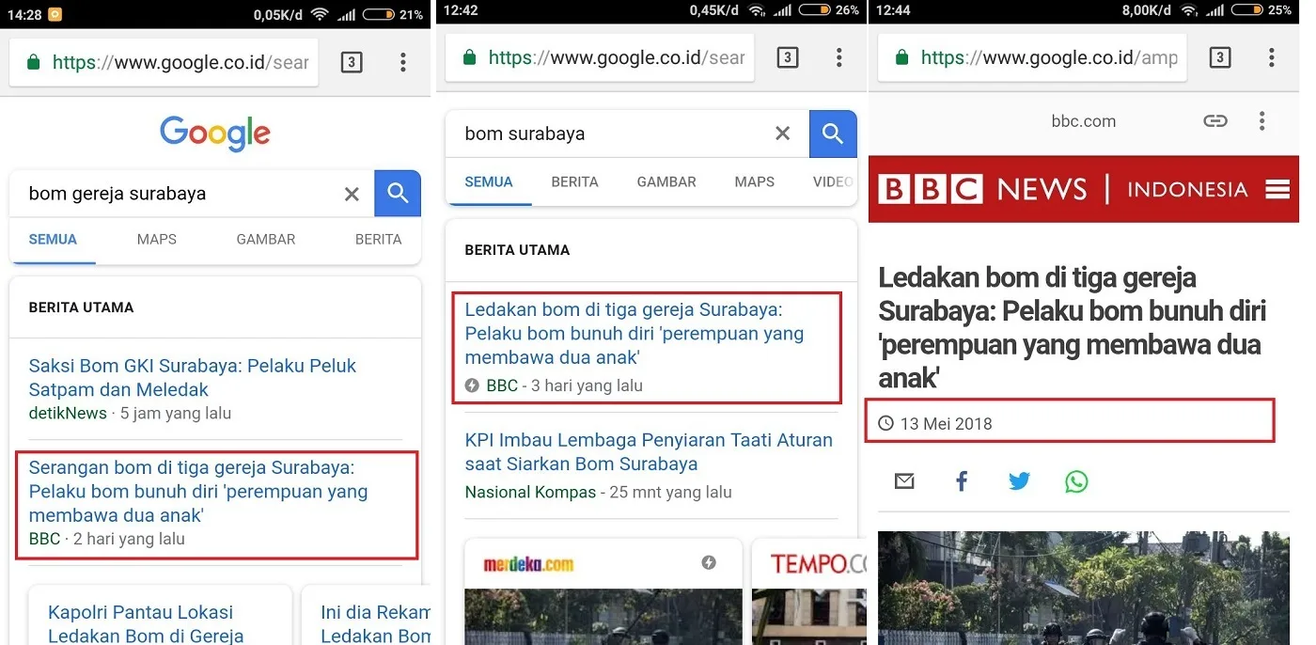
Task: Click 'BERITA UTAMA' heading in left phone
Action: point(81,307)
